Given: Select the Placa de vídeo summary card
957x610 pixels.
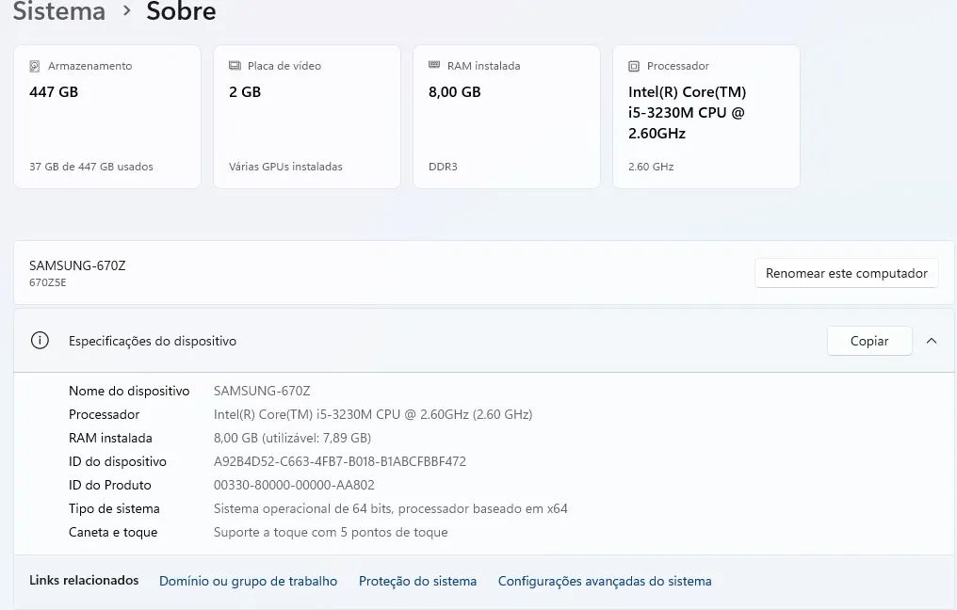Looking at the screenshot, I should click(306, 116).
